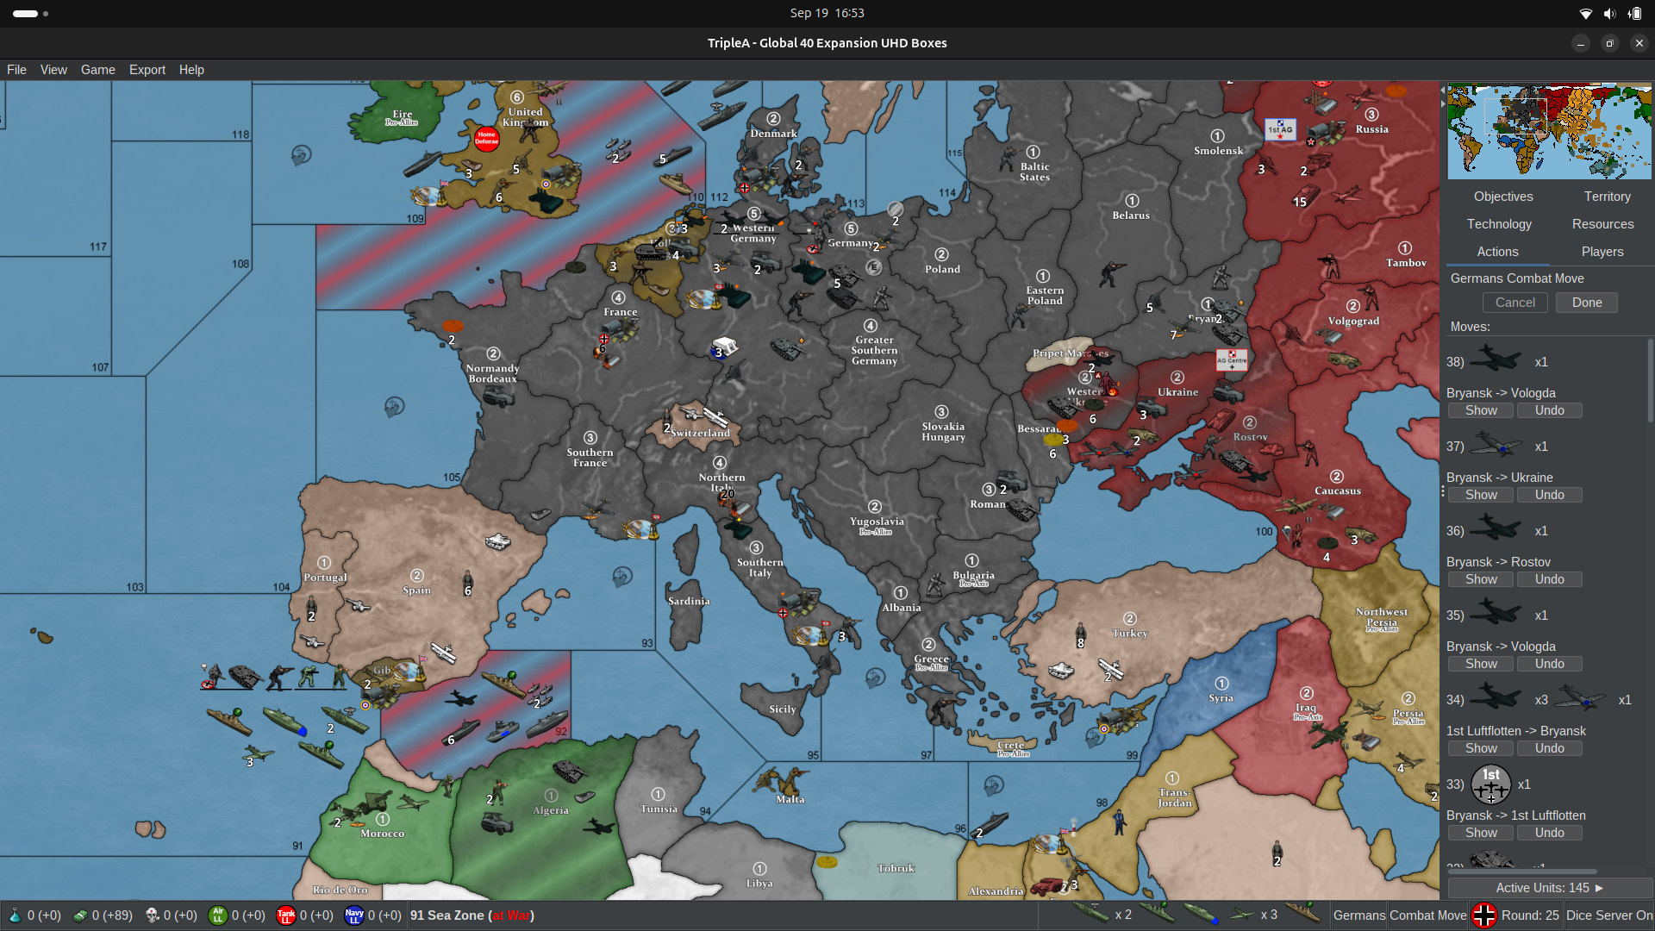Open the Game menu
This screenshot has width=1655, height=931.
98,70
